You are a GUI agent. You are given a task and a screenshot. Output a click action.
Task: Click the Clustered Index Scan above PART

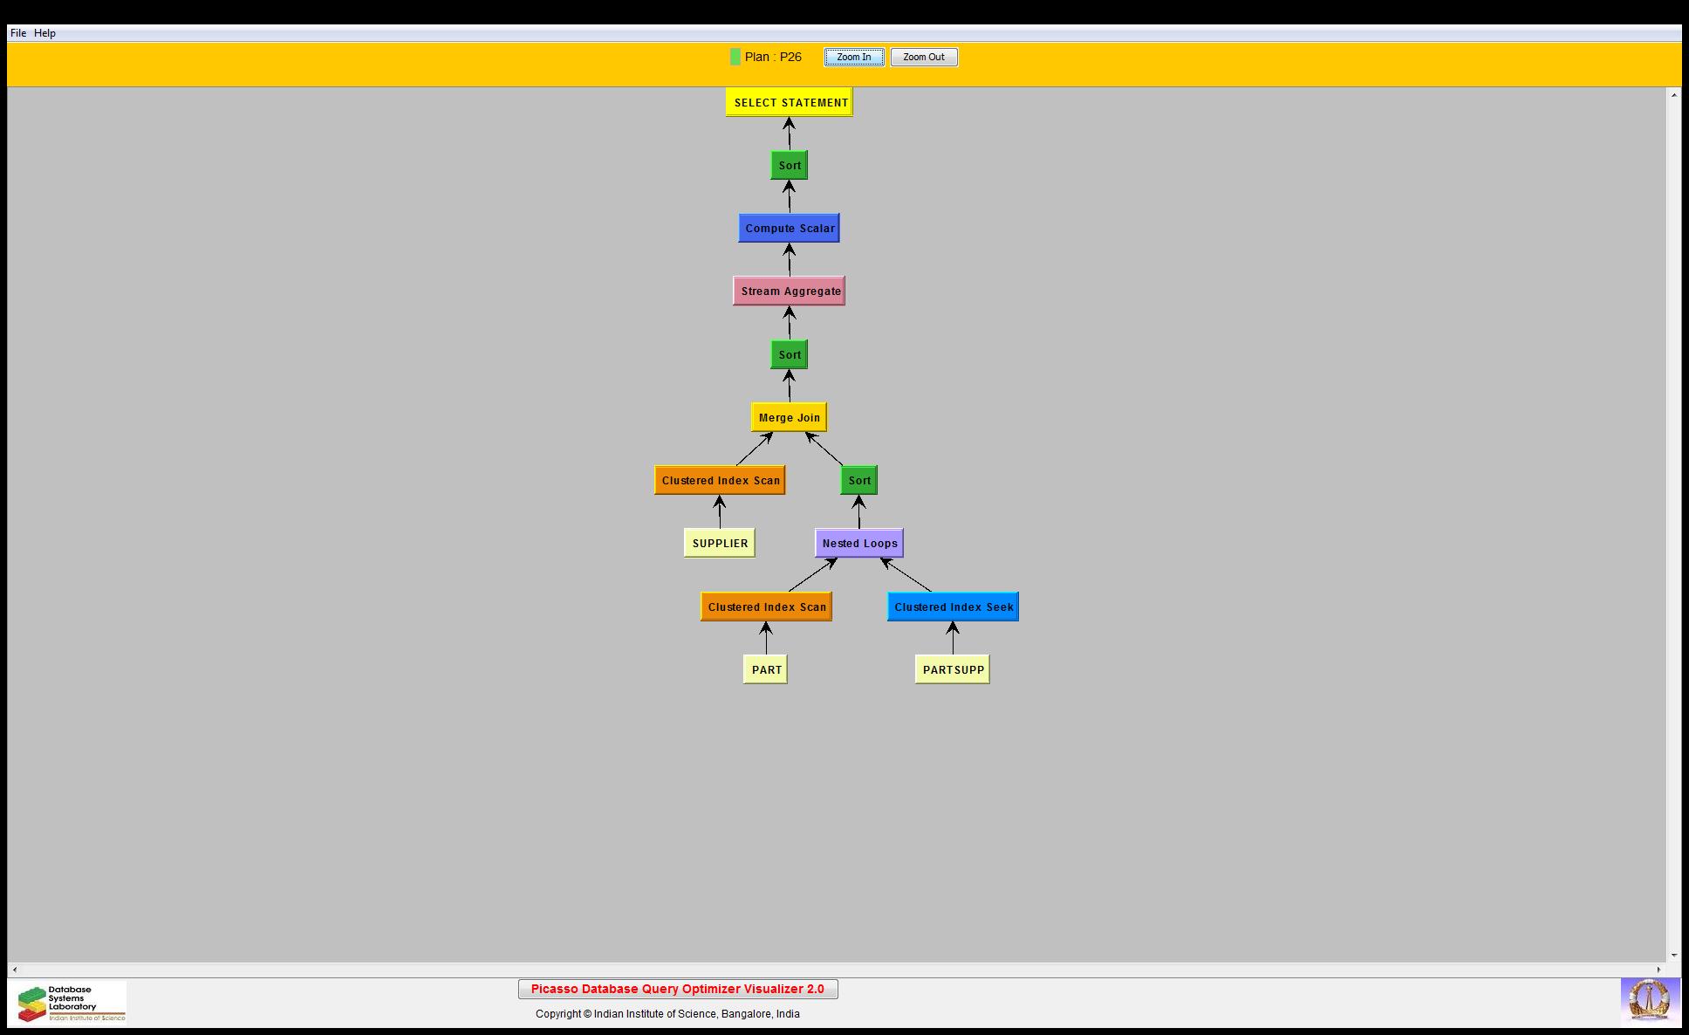(766, 607)
